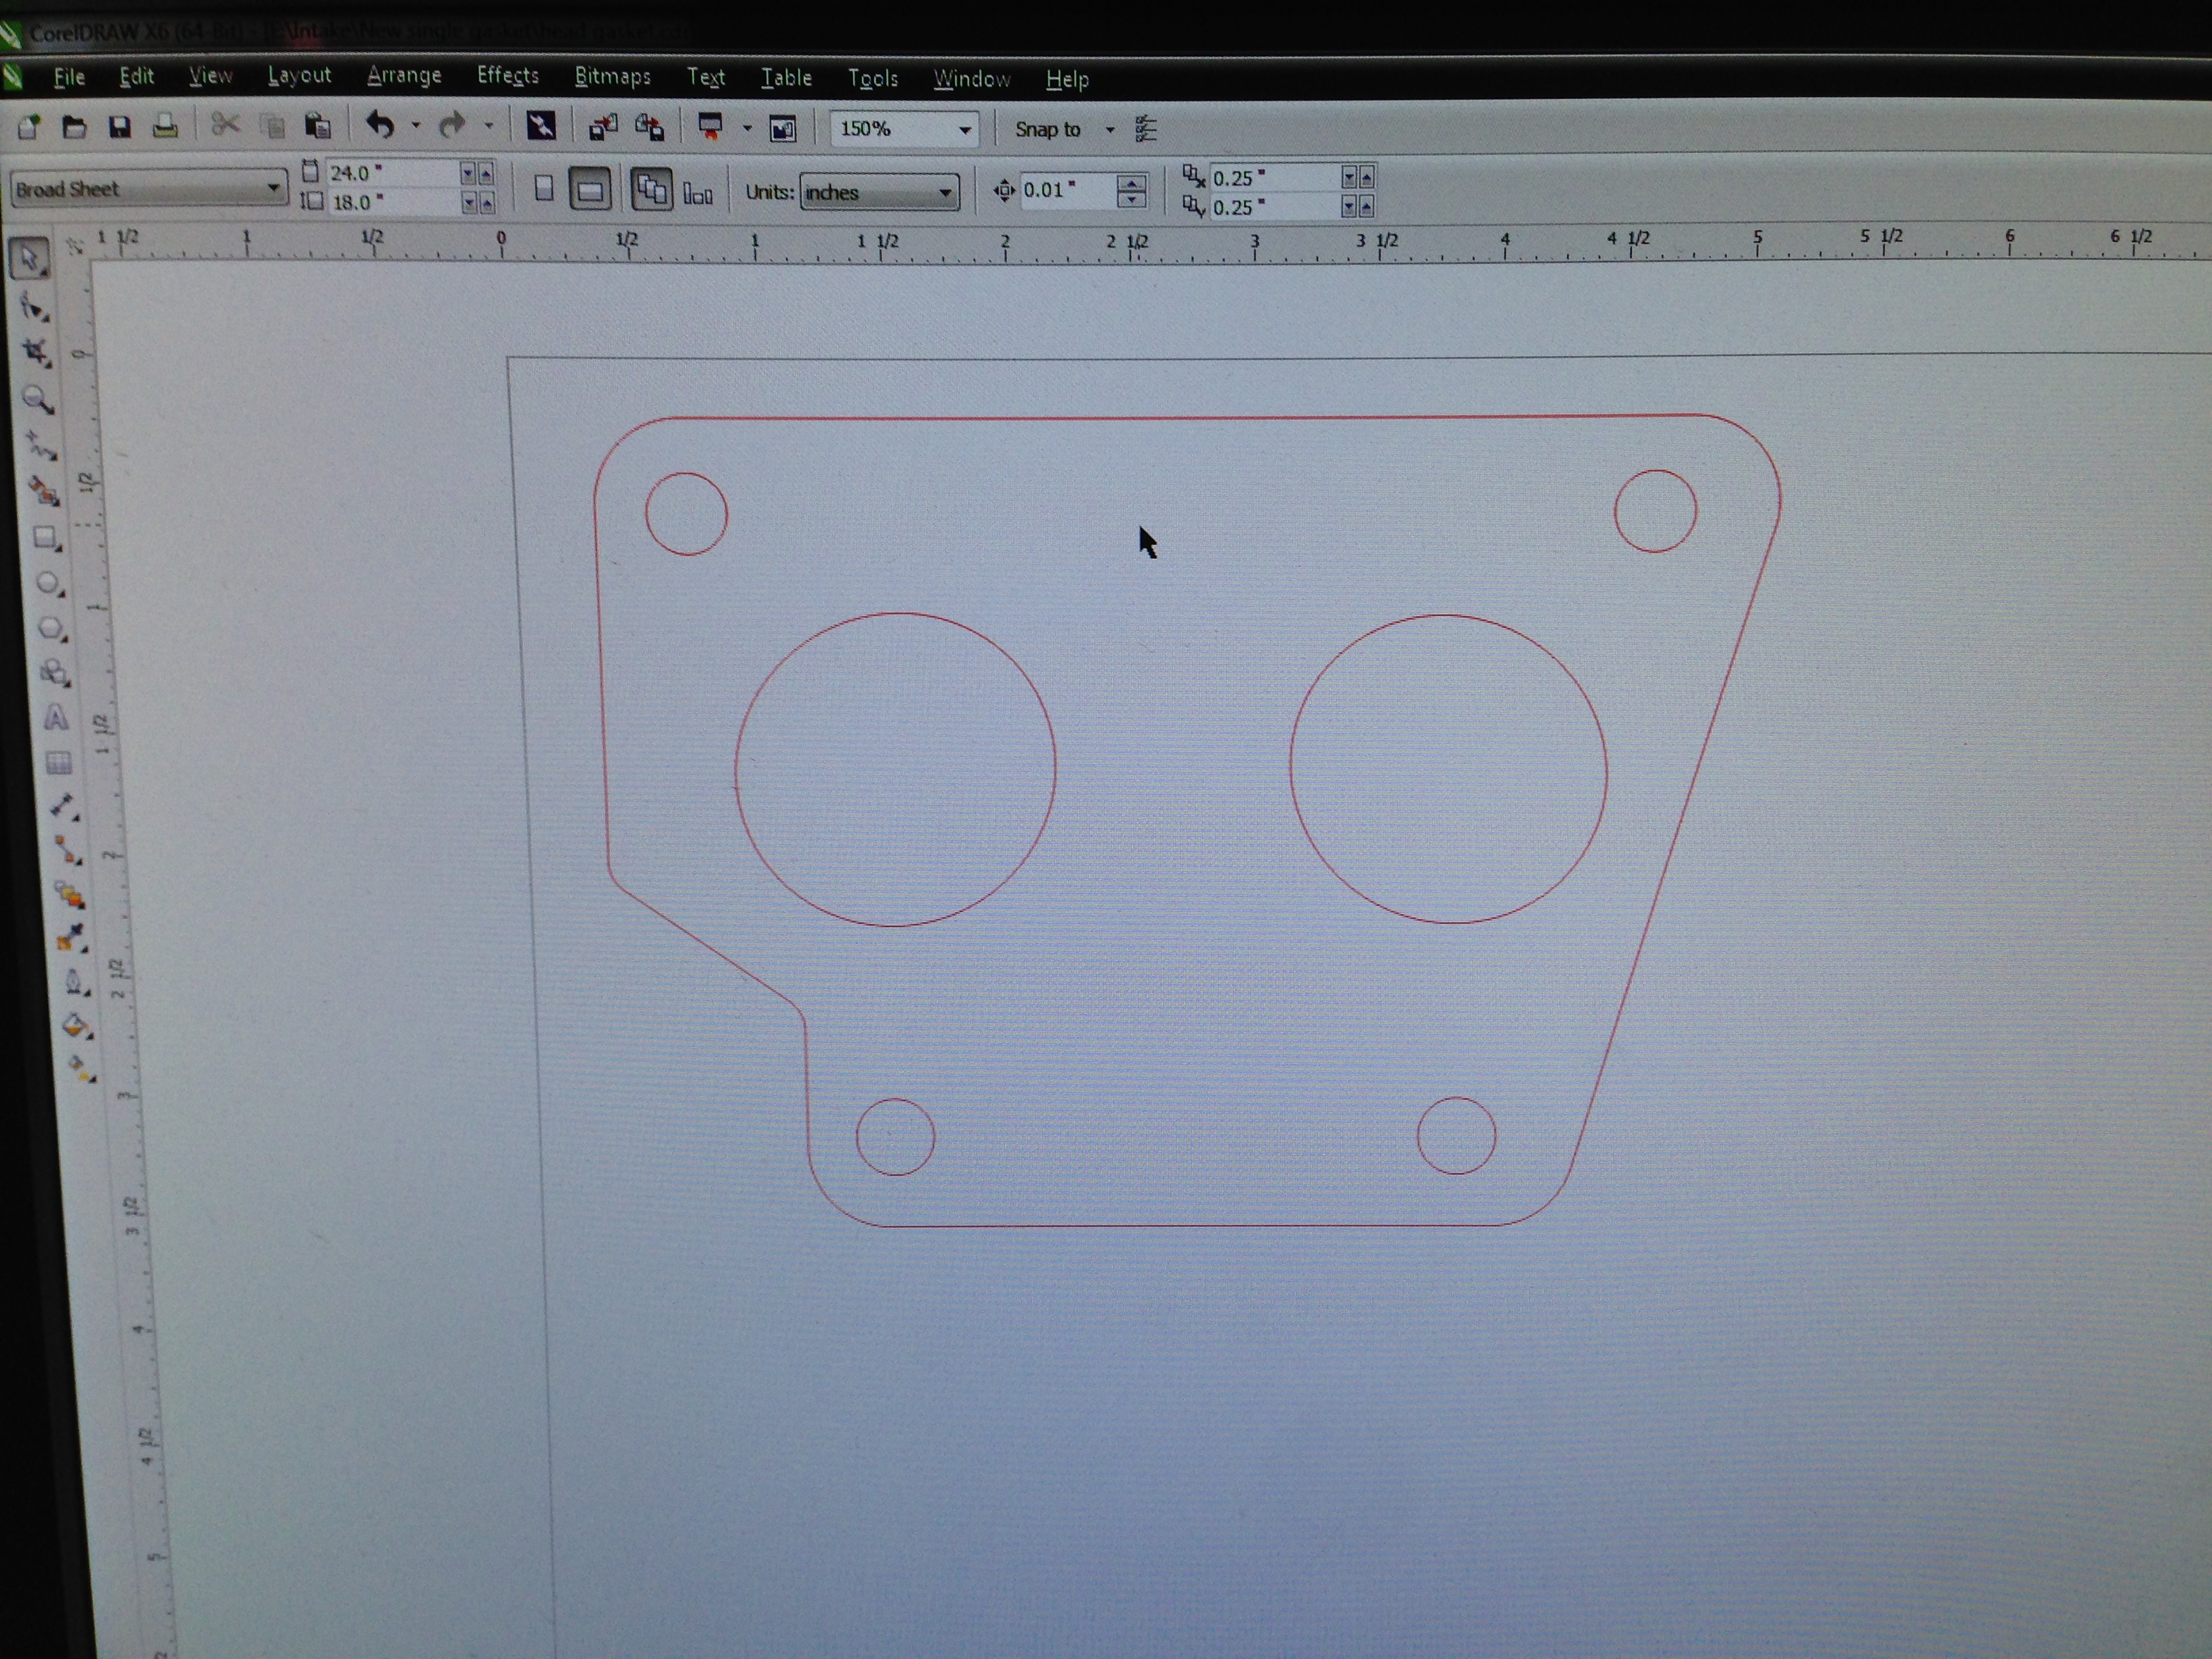Screen dimensions: 2212x1659
Task: Select the Rectangle tool
Action: tap(47, 538)
